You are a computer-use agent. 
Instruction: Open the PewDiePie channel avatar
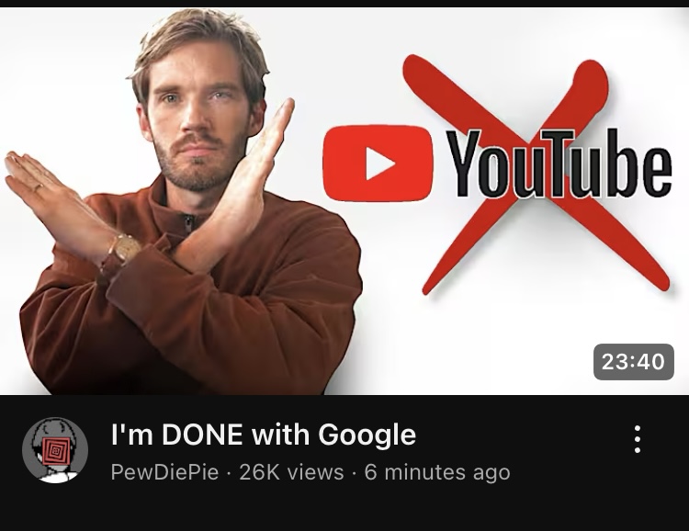click(x=55, y=449)
